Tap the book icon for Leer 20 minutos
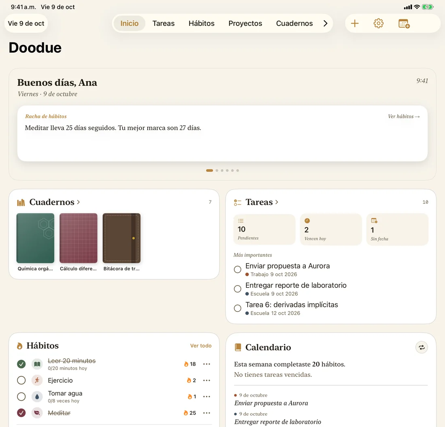Image resolution: width=445 pixels, height=427 pixels. coord(37,364)
